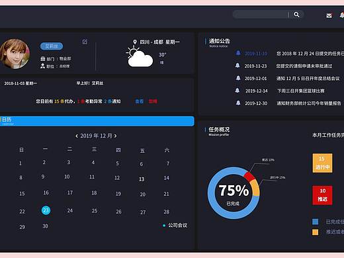Click the 15 条代办 pending count text
This screenshot has height=258, width=344.
(x=64, y=101)
